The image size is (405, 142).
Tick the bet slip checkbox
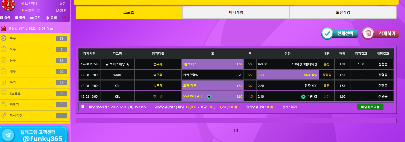click(83, 107)
